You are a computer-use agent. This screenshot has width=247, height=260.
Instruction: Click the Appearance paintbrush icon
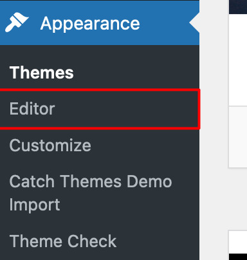coord(17,23)
